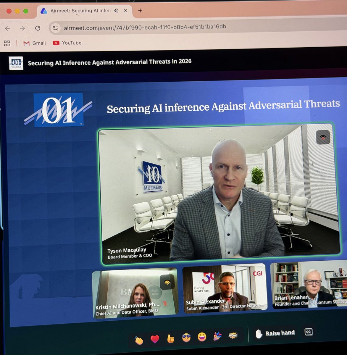Click the macOS yellow minimize button
Image resolution: width=347 pixels, height=355 pixels.
[x=17, y=11]
